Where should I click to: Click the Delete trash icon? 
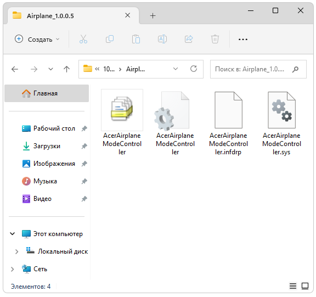point(215,39)
